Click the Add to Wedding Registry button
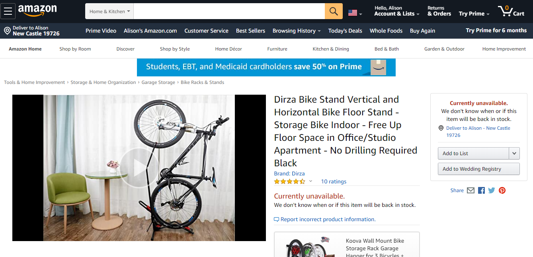533x257 pixels. pos(479,169)
